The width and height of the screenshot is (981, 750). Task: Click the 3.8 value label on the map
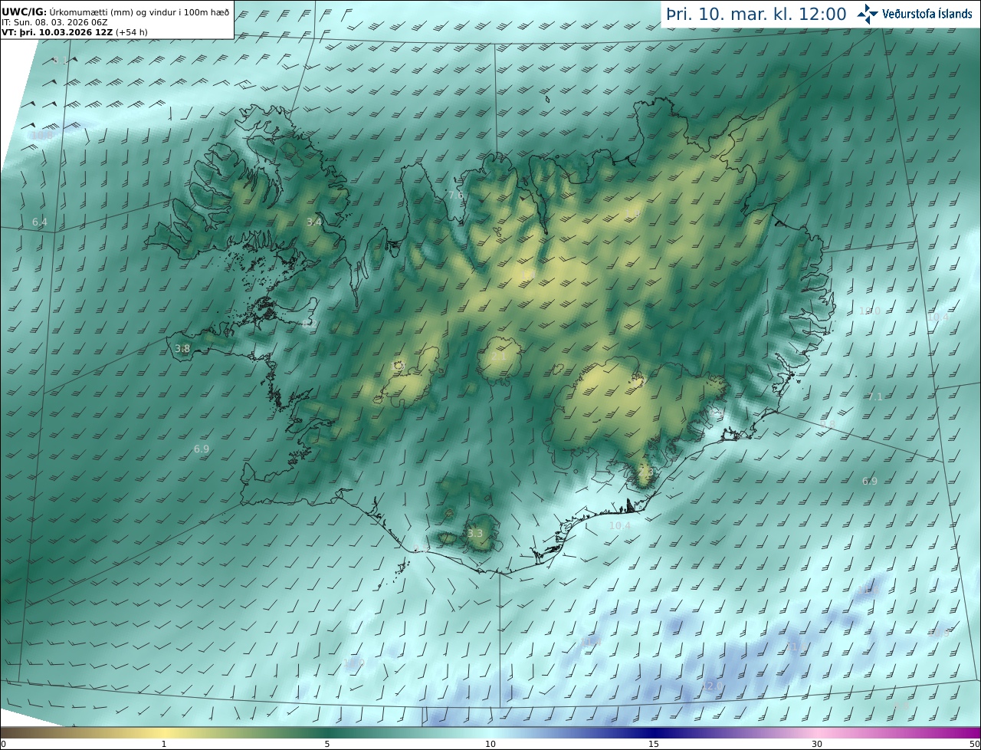pyautogui.click(x=182, y=348)
